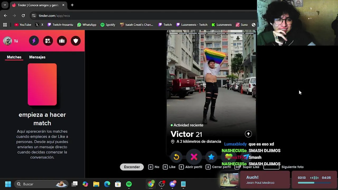Click the pink match placeholder card
338x190 pixels.
pos(42,84)
